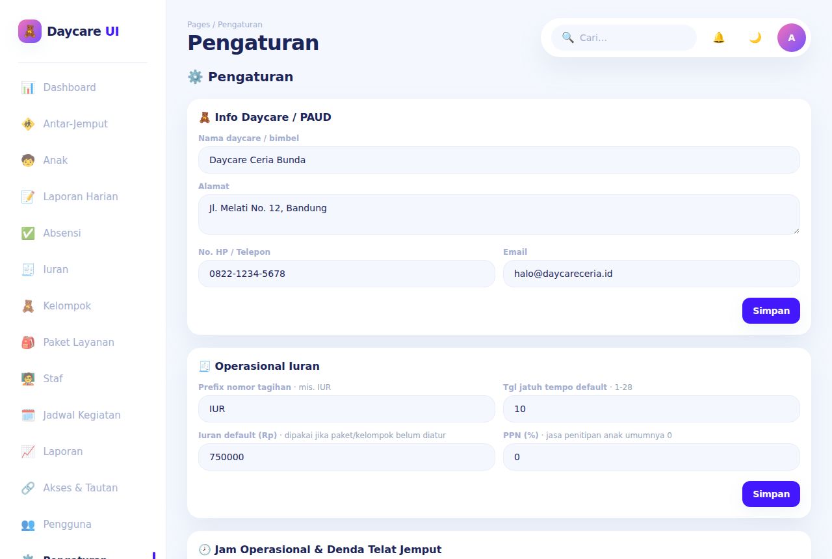Click the Dashboard chart icon in sidebar

tap(28, 88)
